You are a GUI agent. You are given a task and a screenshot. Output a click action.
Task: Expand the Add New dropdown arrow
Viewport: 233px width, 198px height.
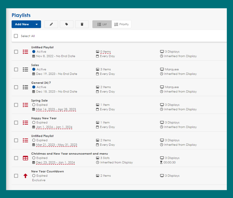coord(37,24)
